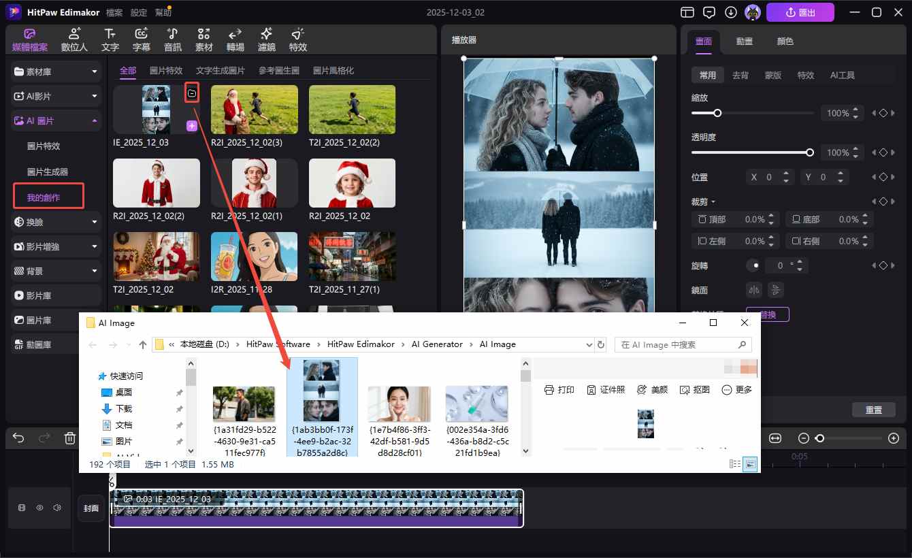Open the 濾鏡 filters tool
The image size is (912, 558).
[x=267, y=40]
